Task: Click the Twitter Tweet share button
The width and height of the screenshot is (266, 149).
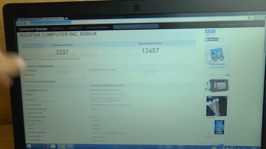Action: coord(210,31)
